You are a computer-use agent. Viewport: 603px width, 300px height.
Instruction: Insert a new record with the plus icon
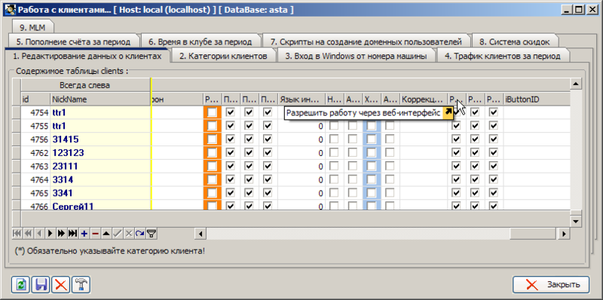click(84, 233)
